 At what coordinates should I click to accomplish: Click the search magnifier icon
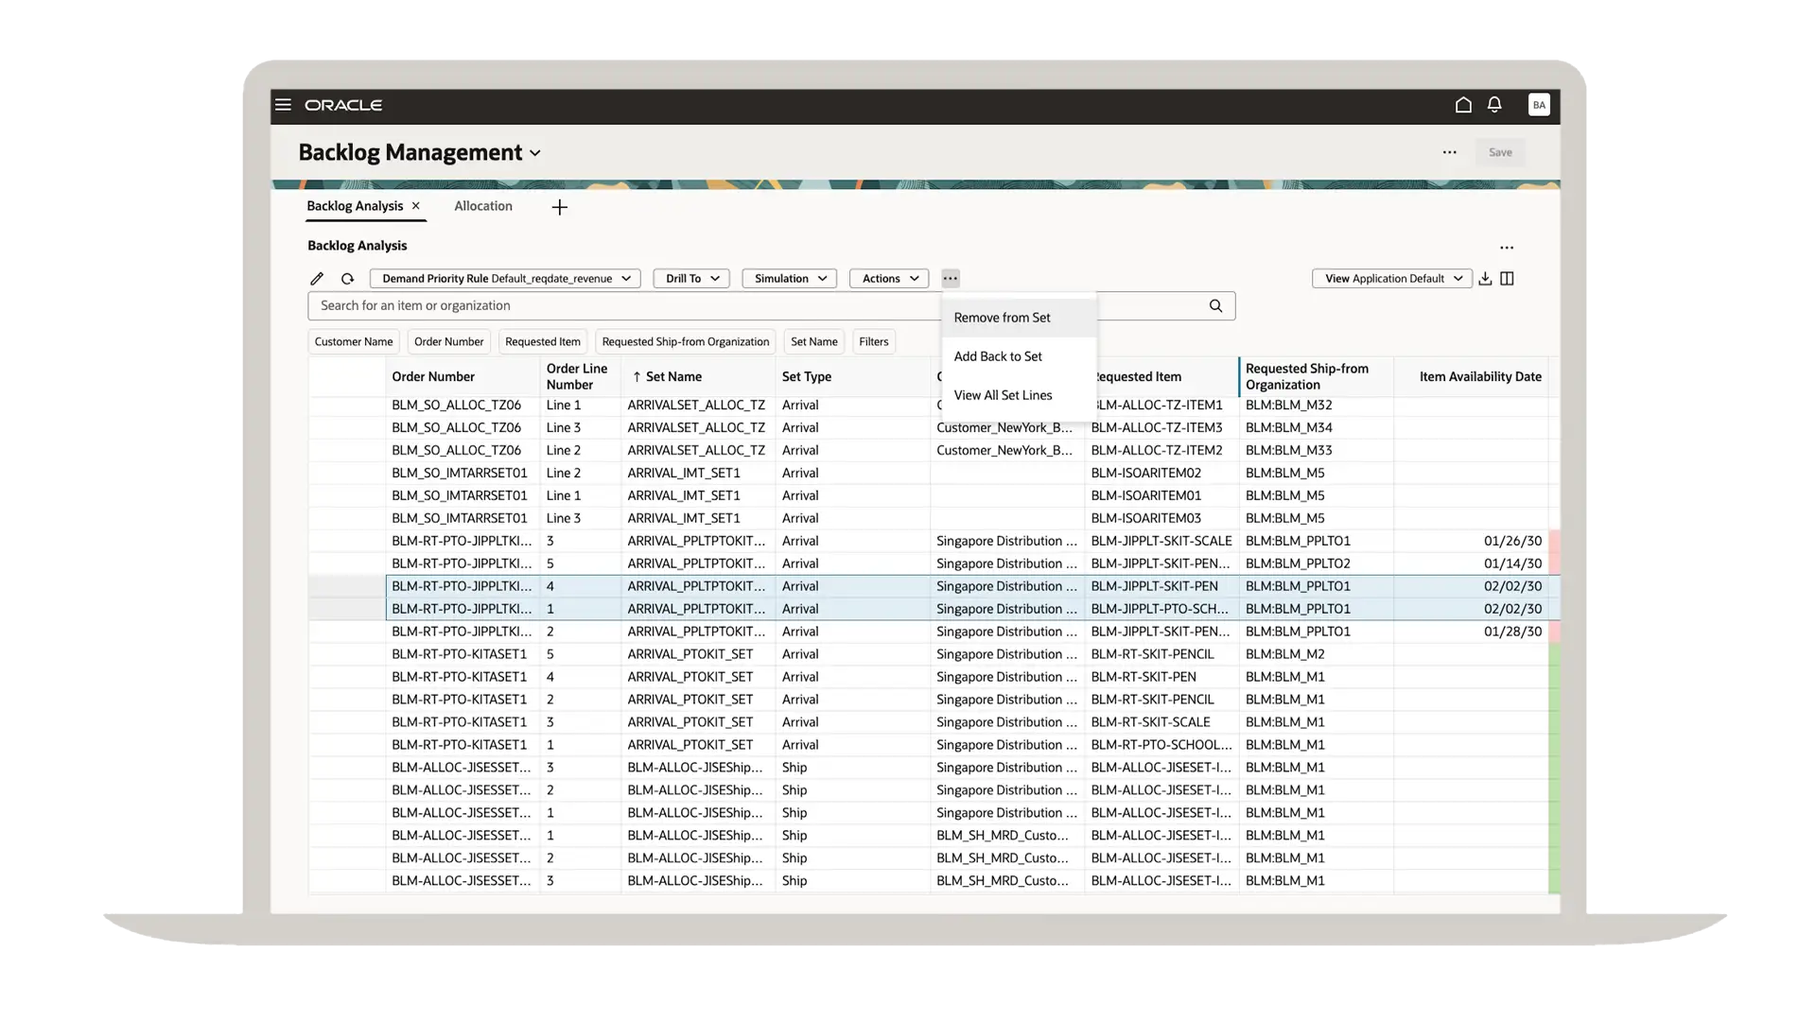click(1215, 306)
